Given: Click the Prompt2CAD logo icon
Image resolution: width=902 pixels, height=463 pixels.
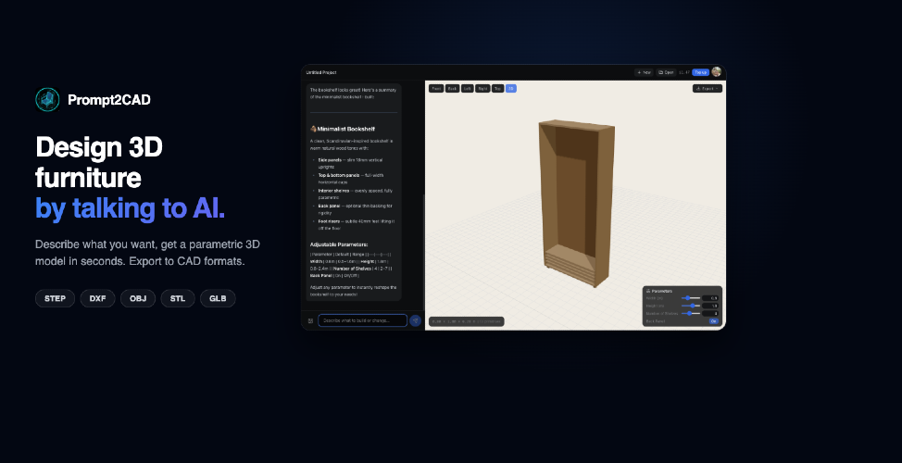Looking at the screenshot, I should 47,99.
